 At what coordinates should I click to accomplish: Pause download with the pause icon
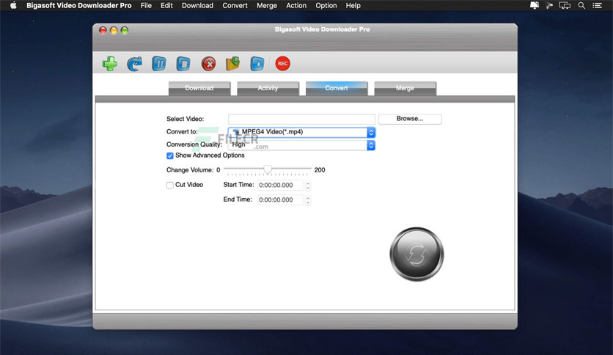tap(158, 63)
